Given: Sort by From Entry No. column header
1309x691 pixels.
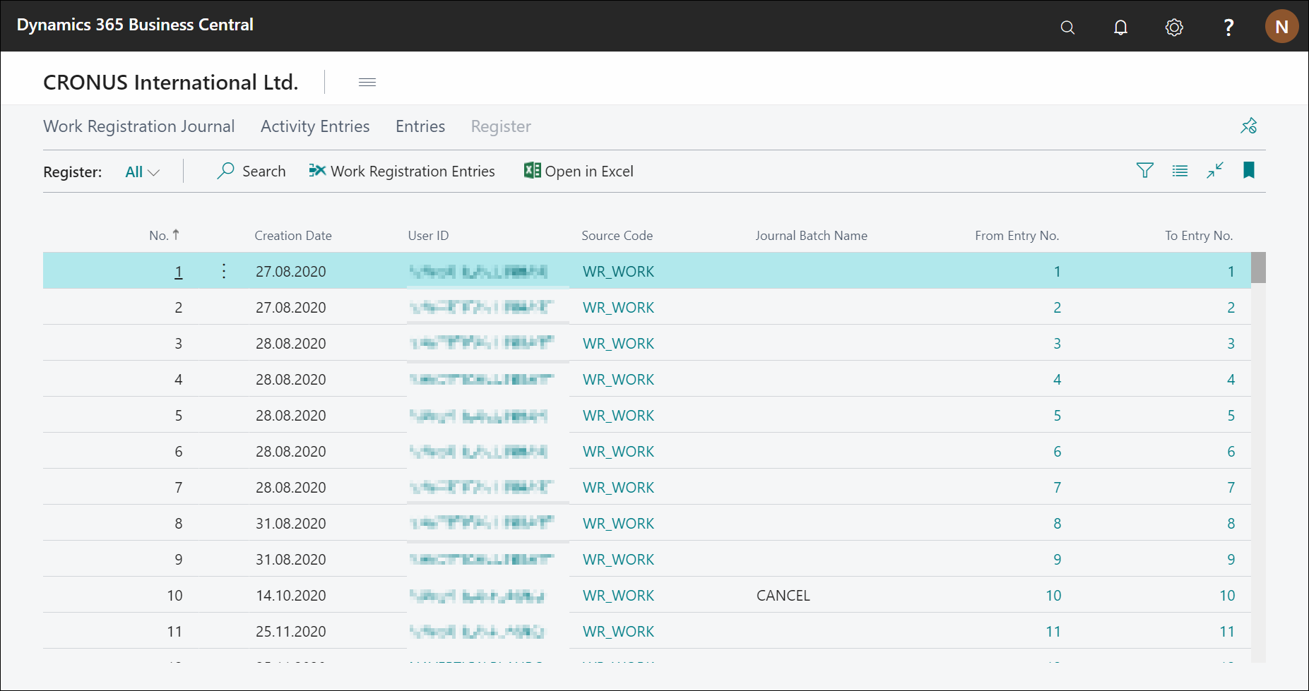Looking at the screenshot, I should 1017,236.
